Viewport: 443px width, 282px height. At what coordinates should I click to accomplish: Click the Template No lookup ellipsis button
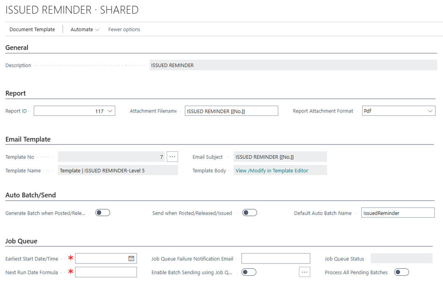point(172,157)
